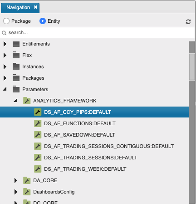Close the Navigation tab
The image size is (196, 204).
click(x=35, y=7)
